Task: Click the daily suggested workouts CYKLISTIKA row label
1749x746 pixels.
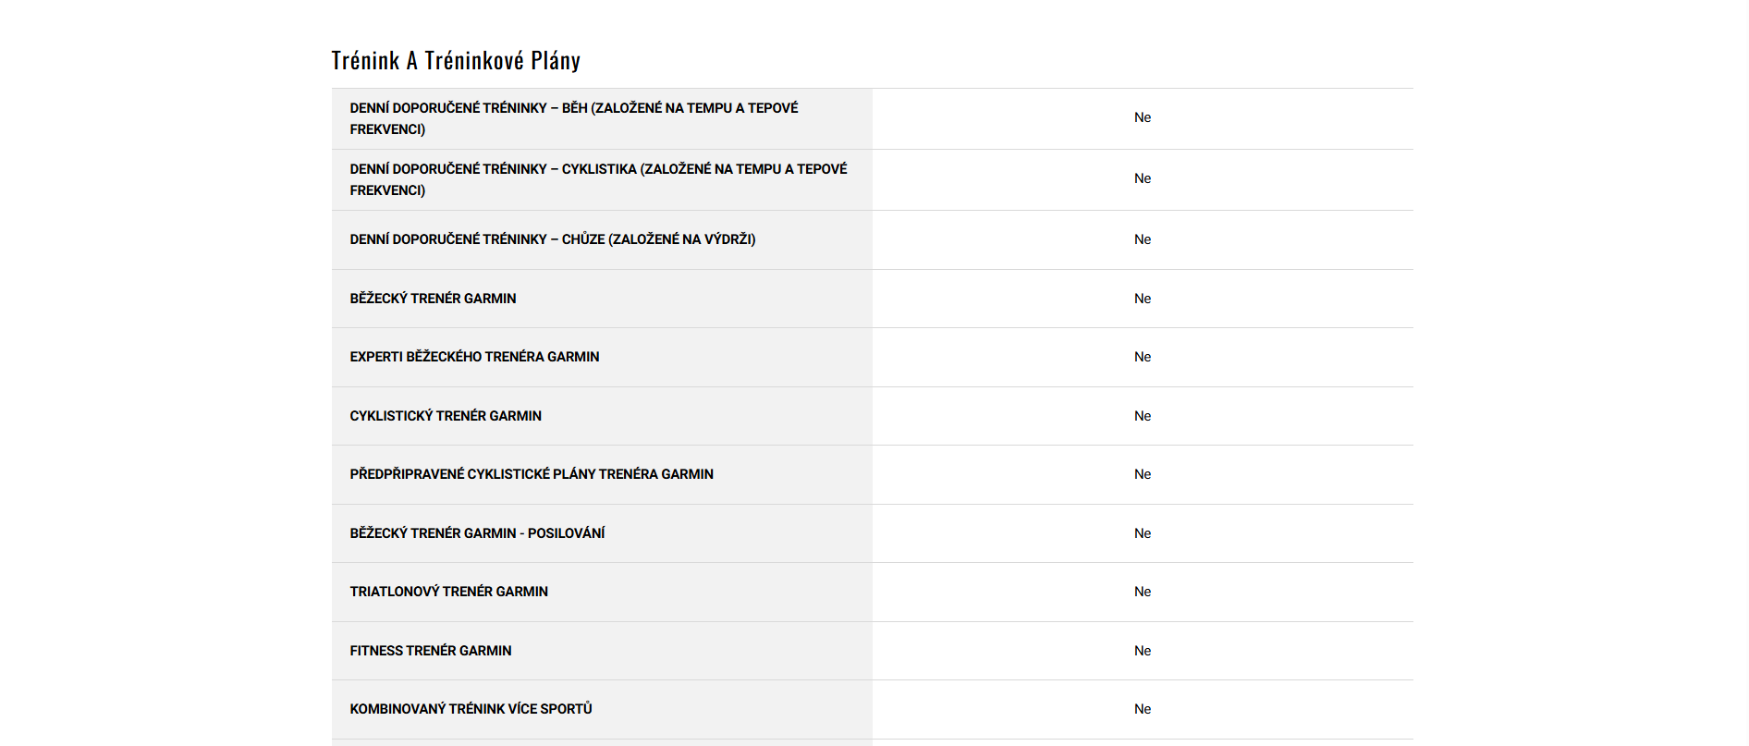Action: coord(597,179)
